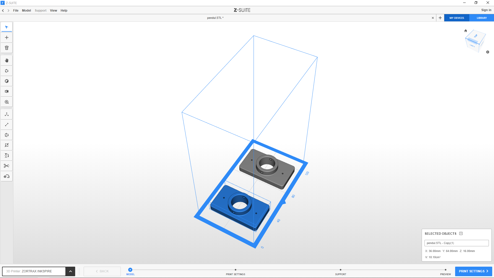The image size is (494, 278).
Task: Select the scissors split tool
Action: [x=7, y=166]
